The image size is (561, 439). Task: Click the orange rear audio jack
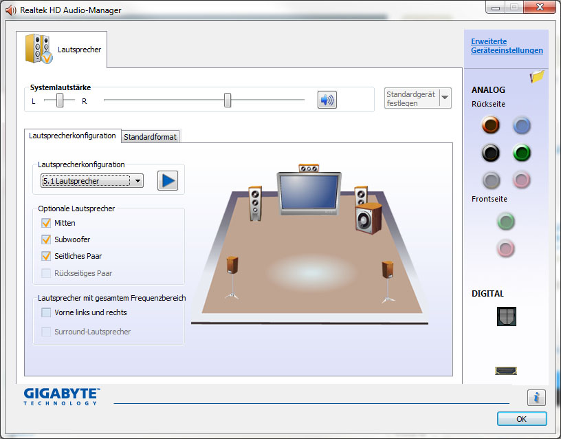tap(490, 125)
